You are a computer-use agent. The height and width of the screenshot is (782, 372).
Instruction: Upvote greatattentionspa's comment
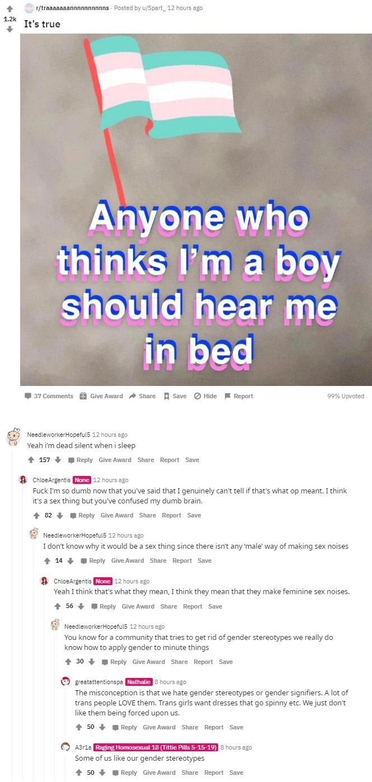coord(79,727)
